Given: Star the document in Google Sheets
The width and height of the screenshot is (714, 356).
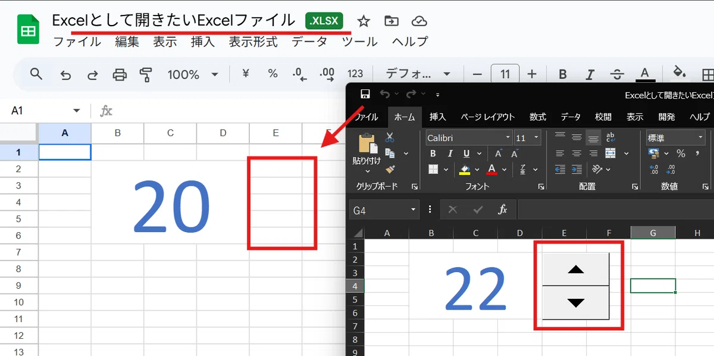Looking at the screenshot, I should tap(364, 21).
